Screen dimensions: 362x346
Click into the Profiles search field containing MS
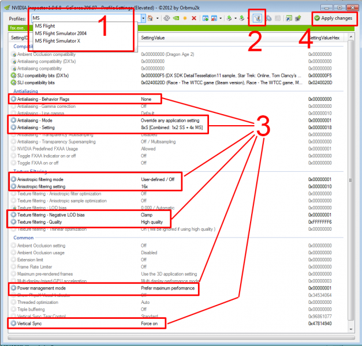[87, 18]
